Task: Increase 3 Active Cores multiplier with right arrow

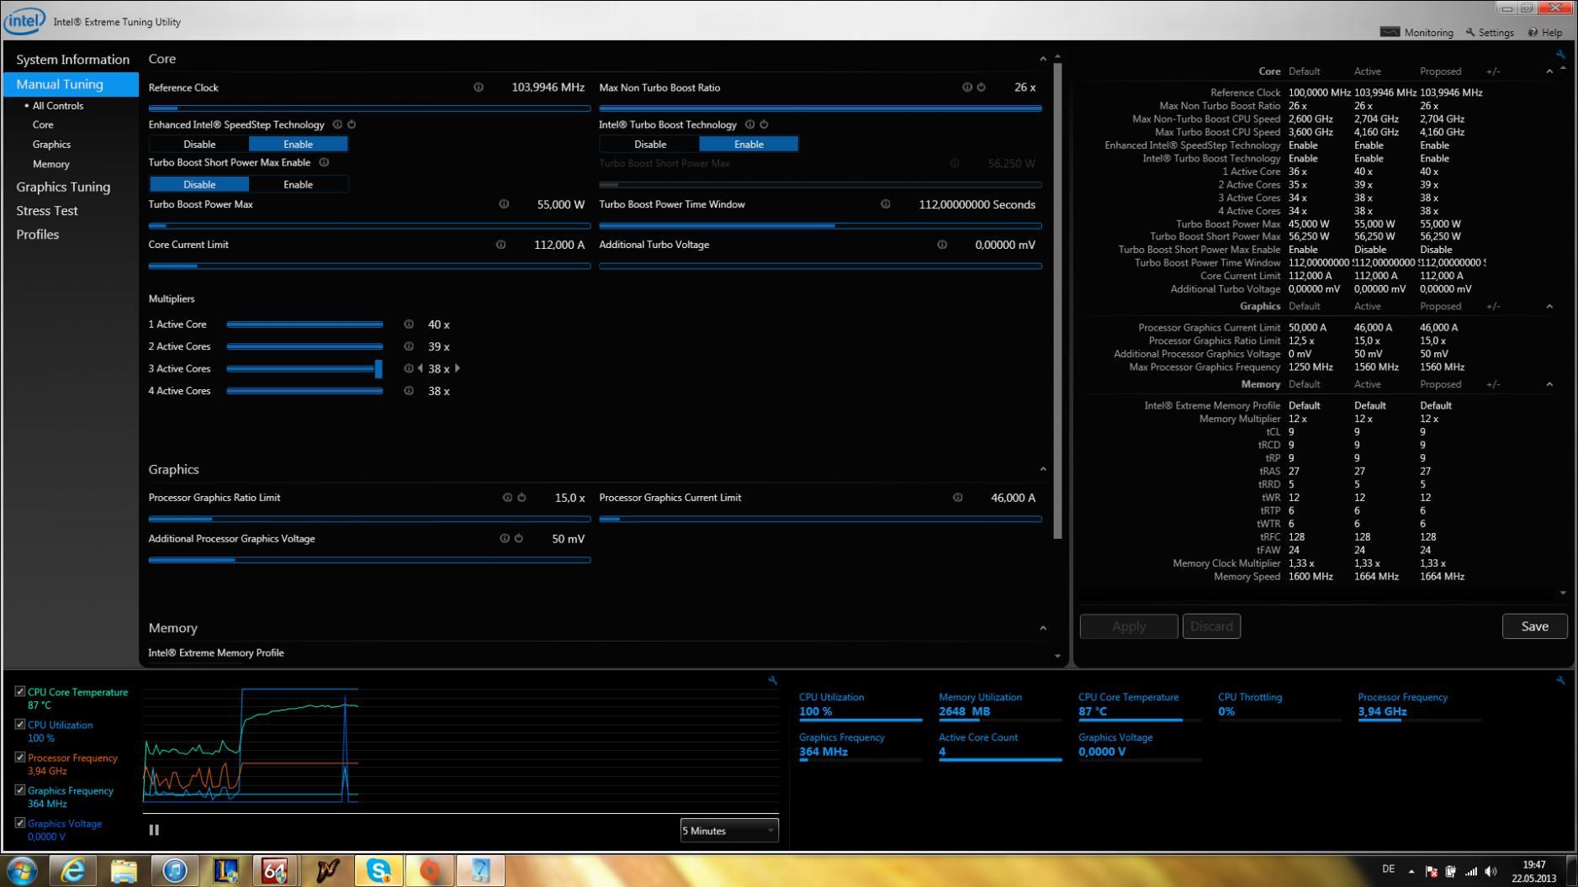Action: 458,368
